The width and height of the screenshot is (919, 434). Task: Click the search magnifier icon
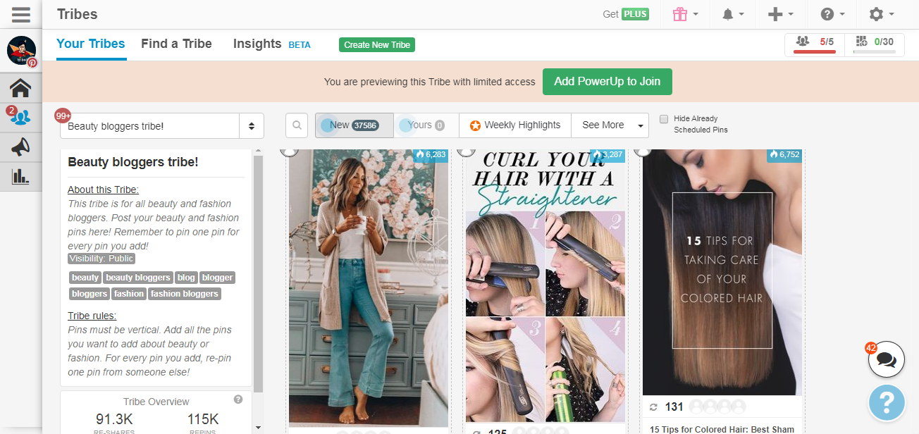click(x=297, y=125)
